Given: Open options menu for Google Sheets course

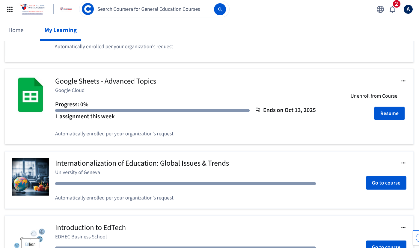Looking at the screenshot, I should pos(403,81).
